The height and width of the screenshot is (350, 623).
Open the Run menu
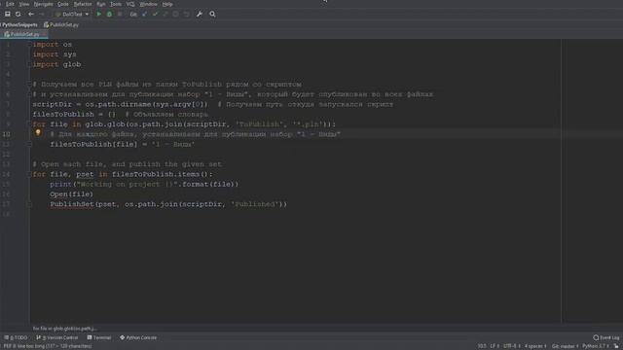tap(101, 4)
